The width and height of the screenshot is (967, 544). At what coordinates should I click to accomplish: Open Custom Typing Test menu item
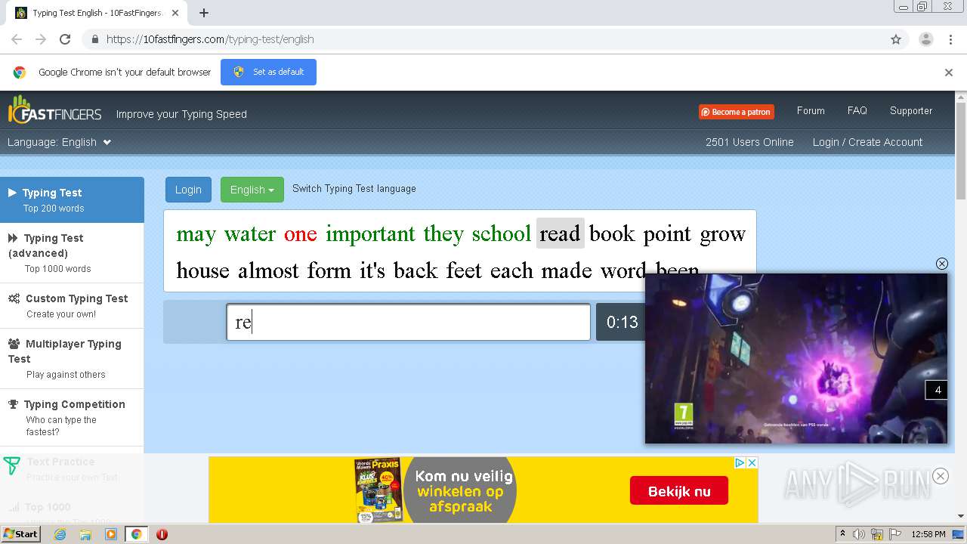(x=72, y=305)
